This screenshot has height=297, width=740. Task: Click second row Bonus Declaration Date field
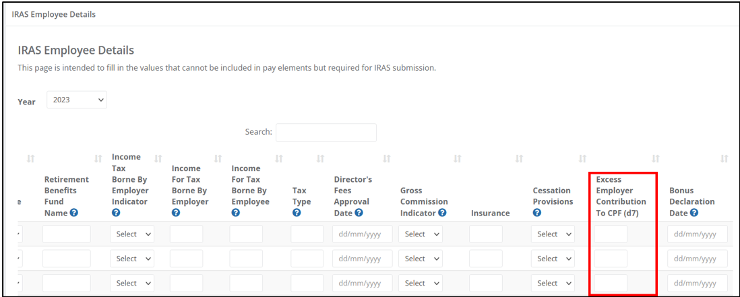(x=698, y=259)
